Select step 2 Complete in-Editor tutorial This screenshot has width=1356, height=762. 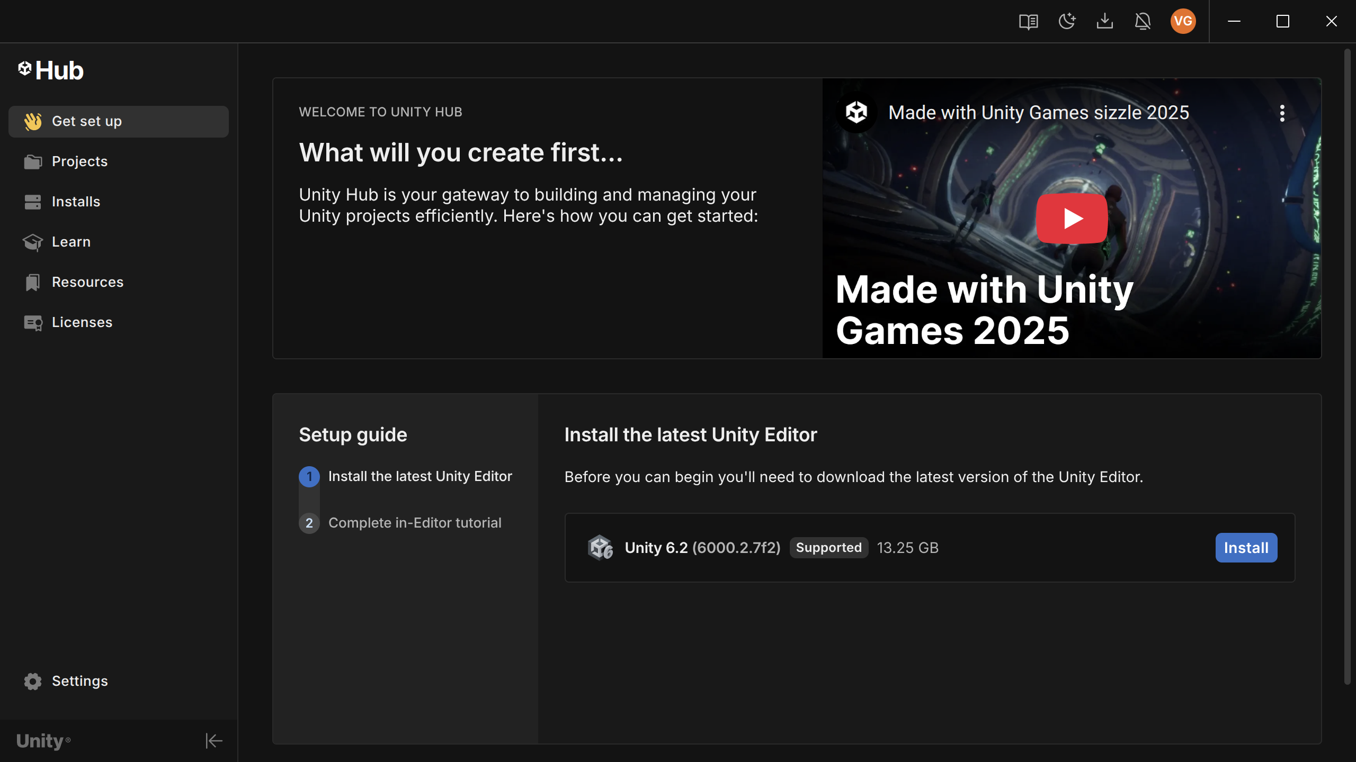click(414, 523)
